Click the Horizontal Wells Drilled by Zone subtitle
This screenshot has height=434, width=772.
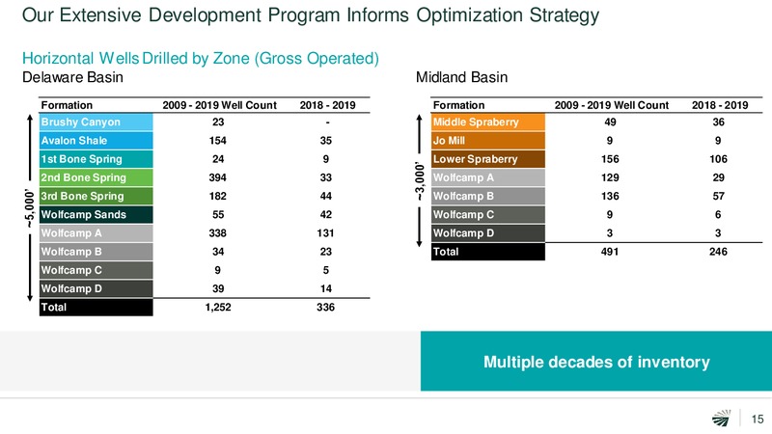201,59
